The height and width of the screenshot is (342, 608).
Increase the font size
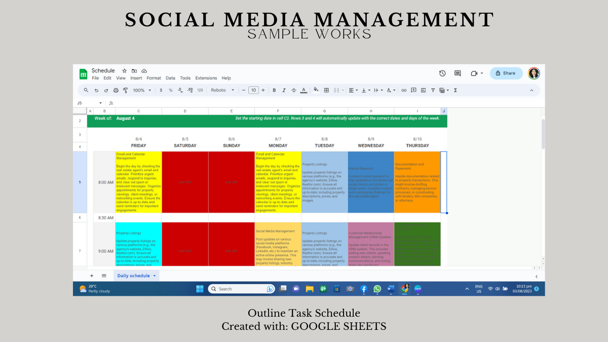[x=263, y=90]
